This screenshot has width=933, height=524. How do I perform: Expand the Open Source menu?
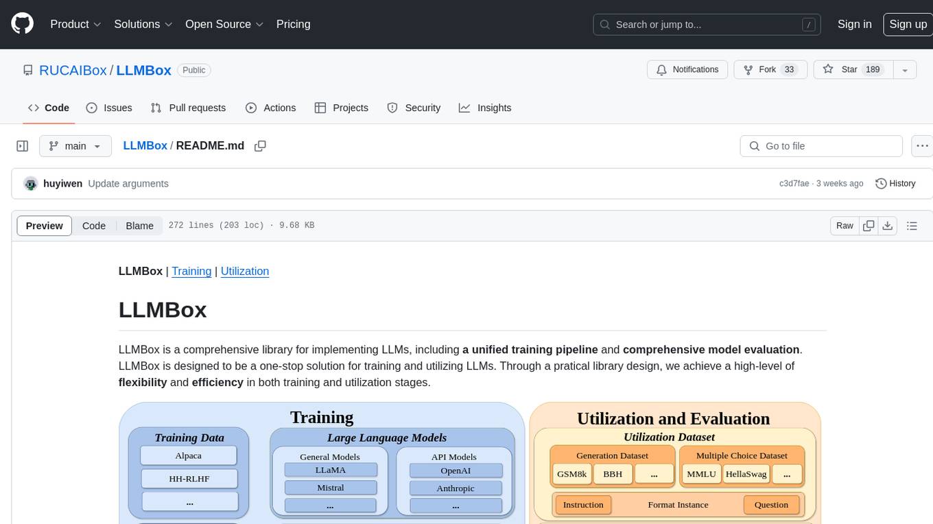224,24
